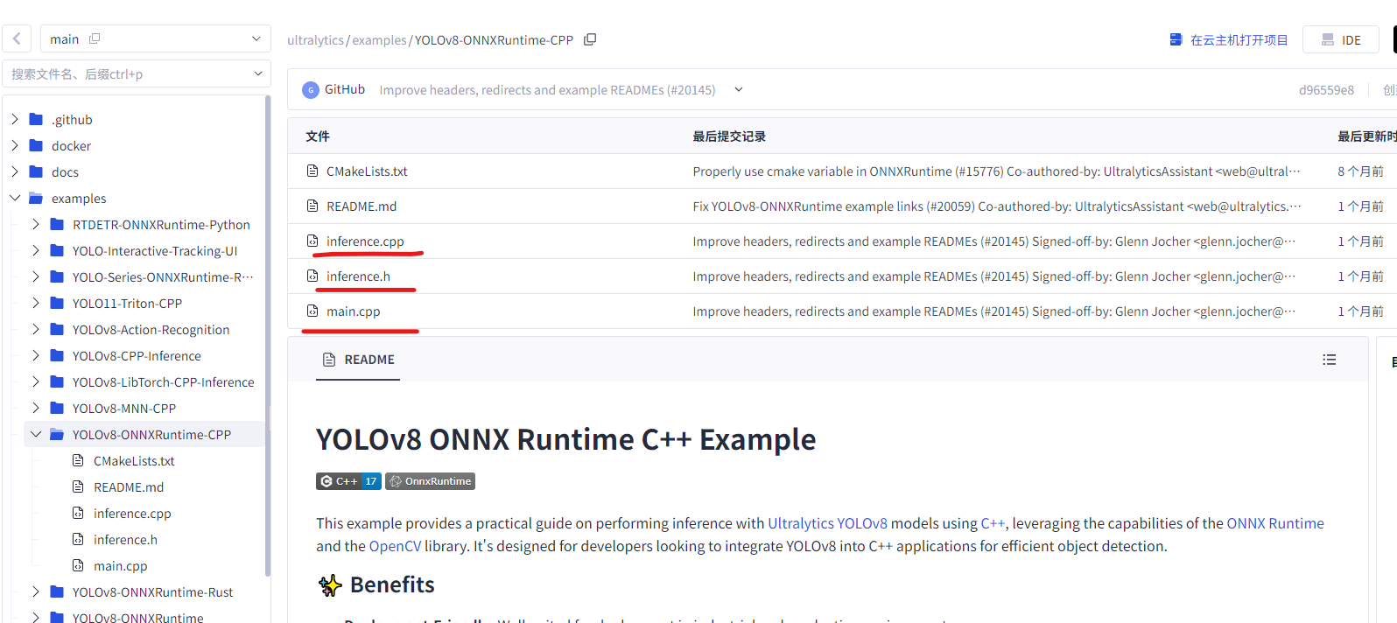Collapse sidebar with the back chevron button

17,38
